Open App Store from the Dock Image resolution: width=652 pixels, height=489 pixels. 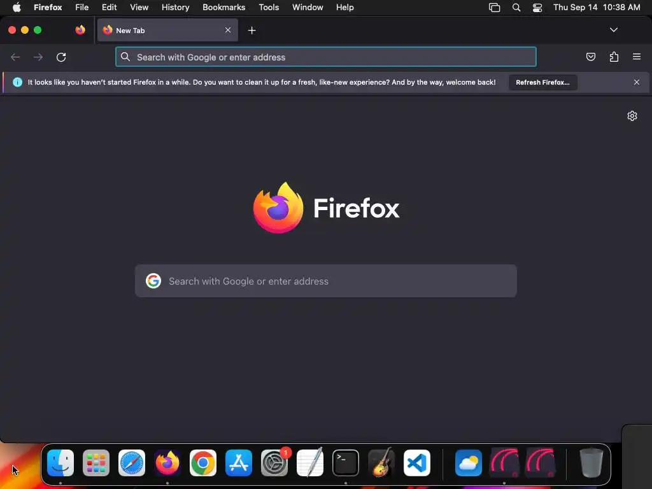click(239, 463)
